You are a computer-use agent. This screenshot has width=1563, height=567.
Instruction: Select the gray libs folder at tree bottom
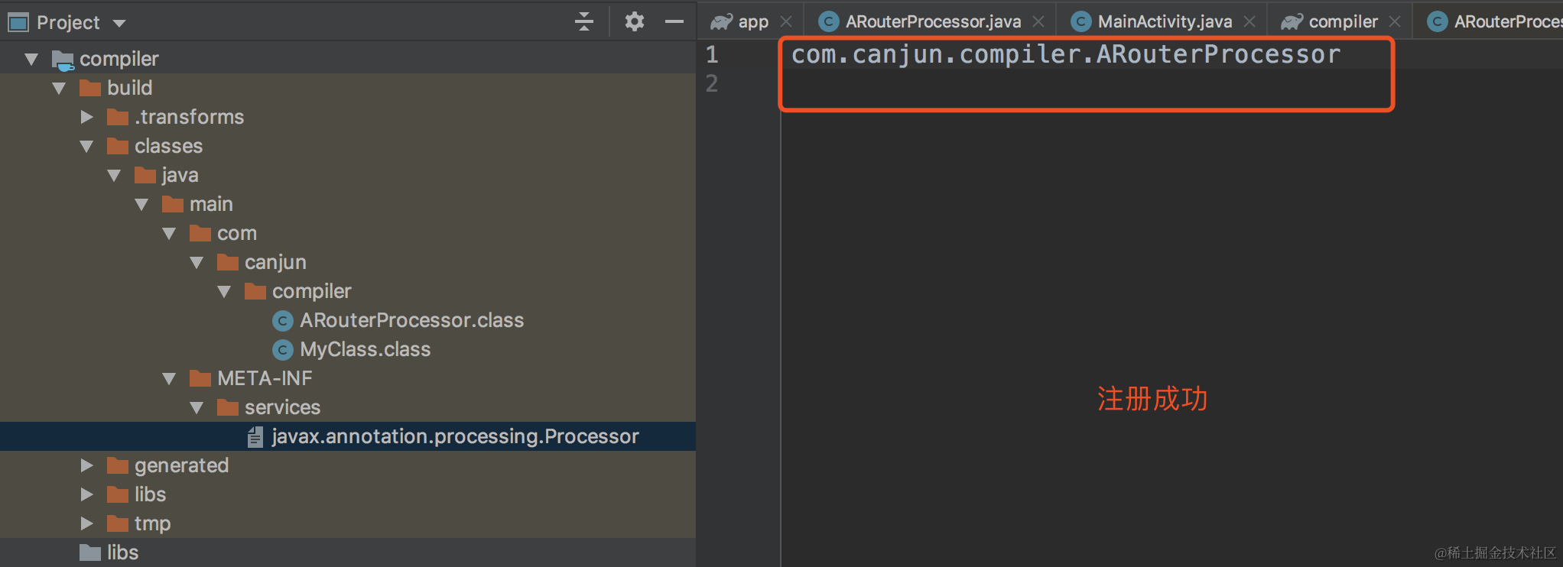coord(90,552)
